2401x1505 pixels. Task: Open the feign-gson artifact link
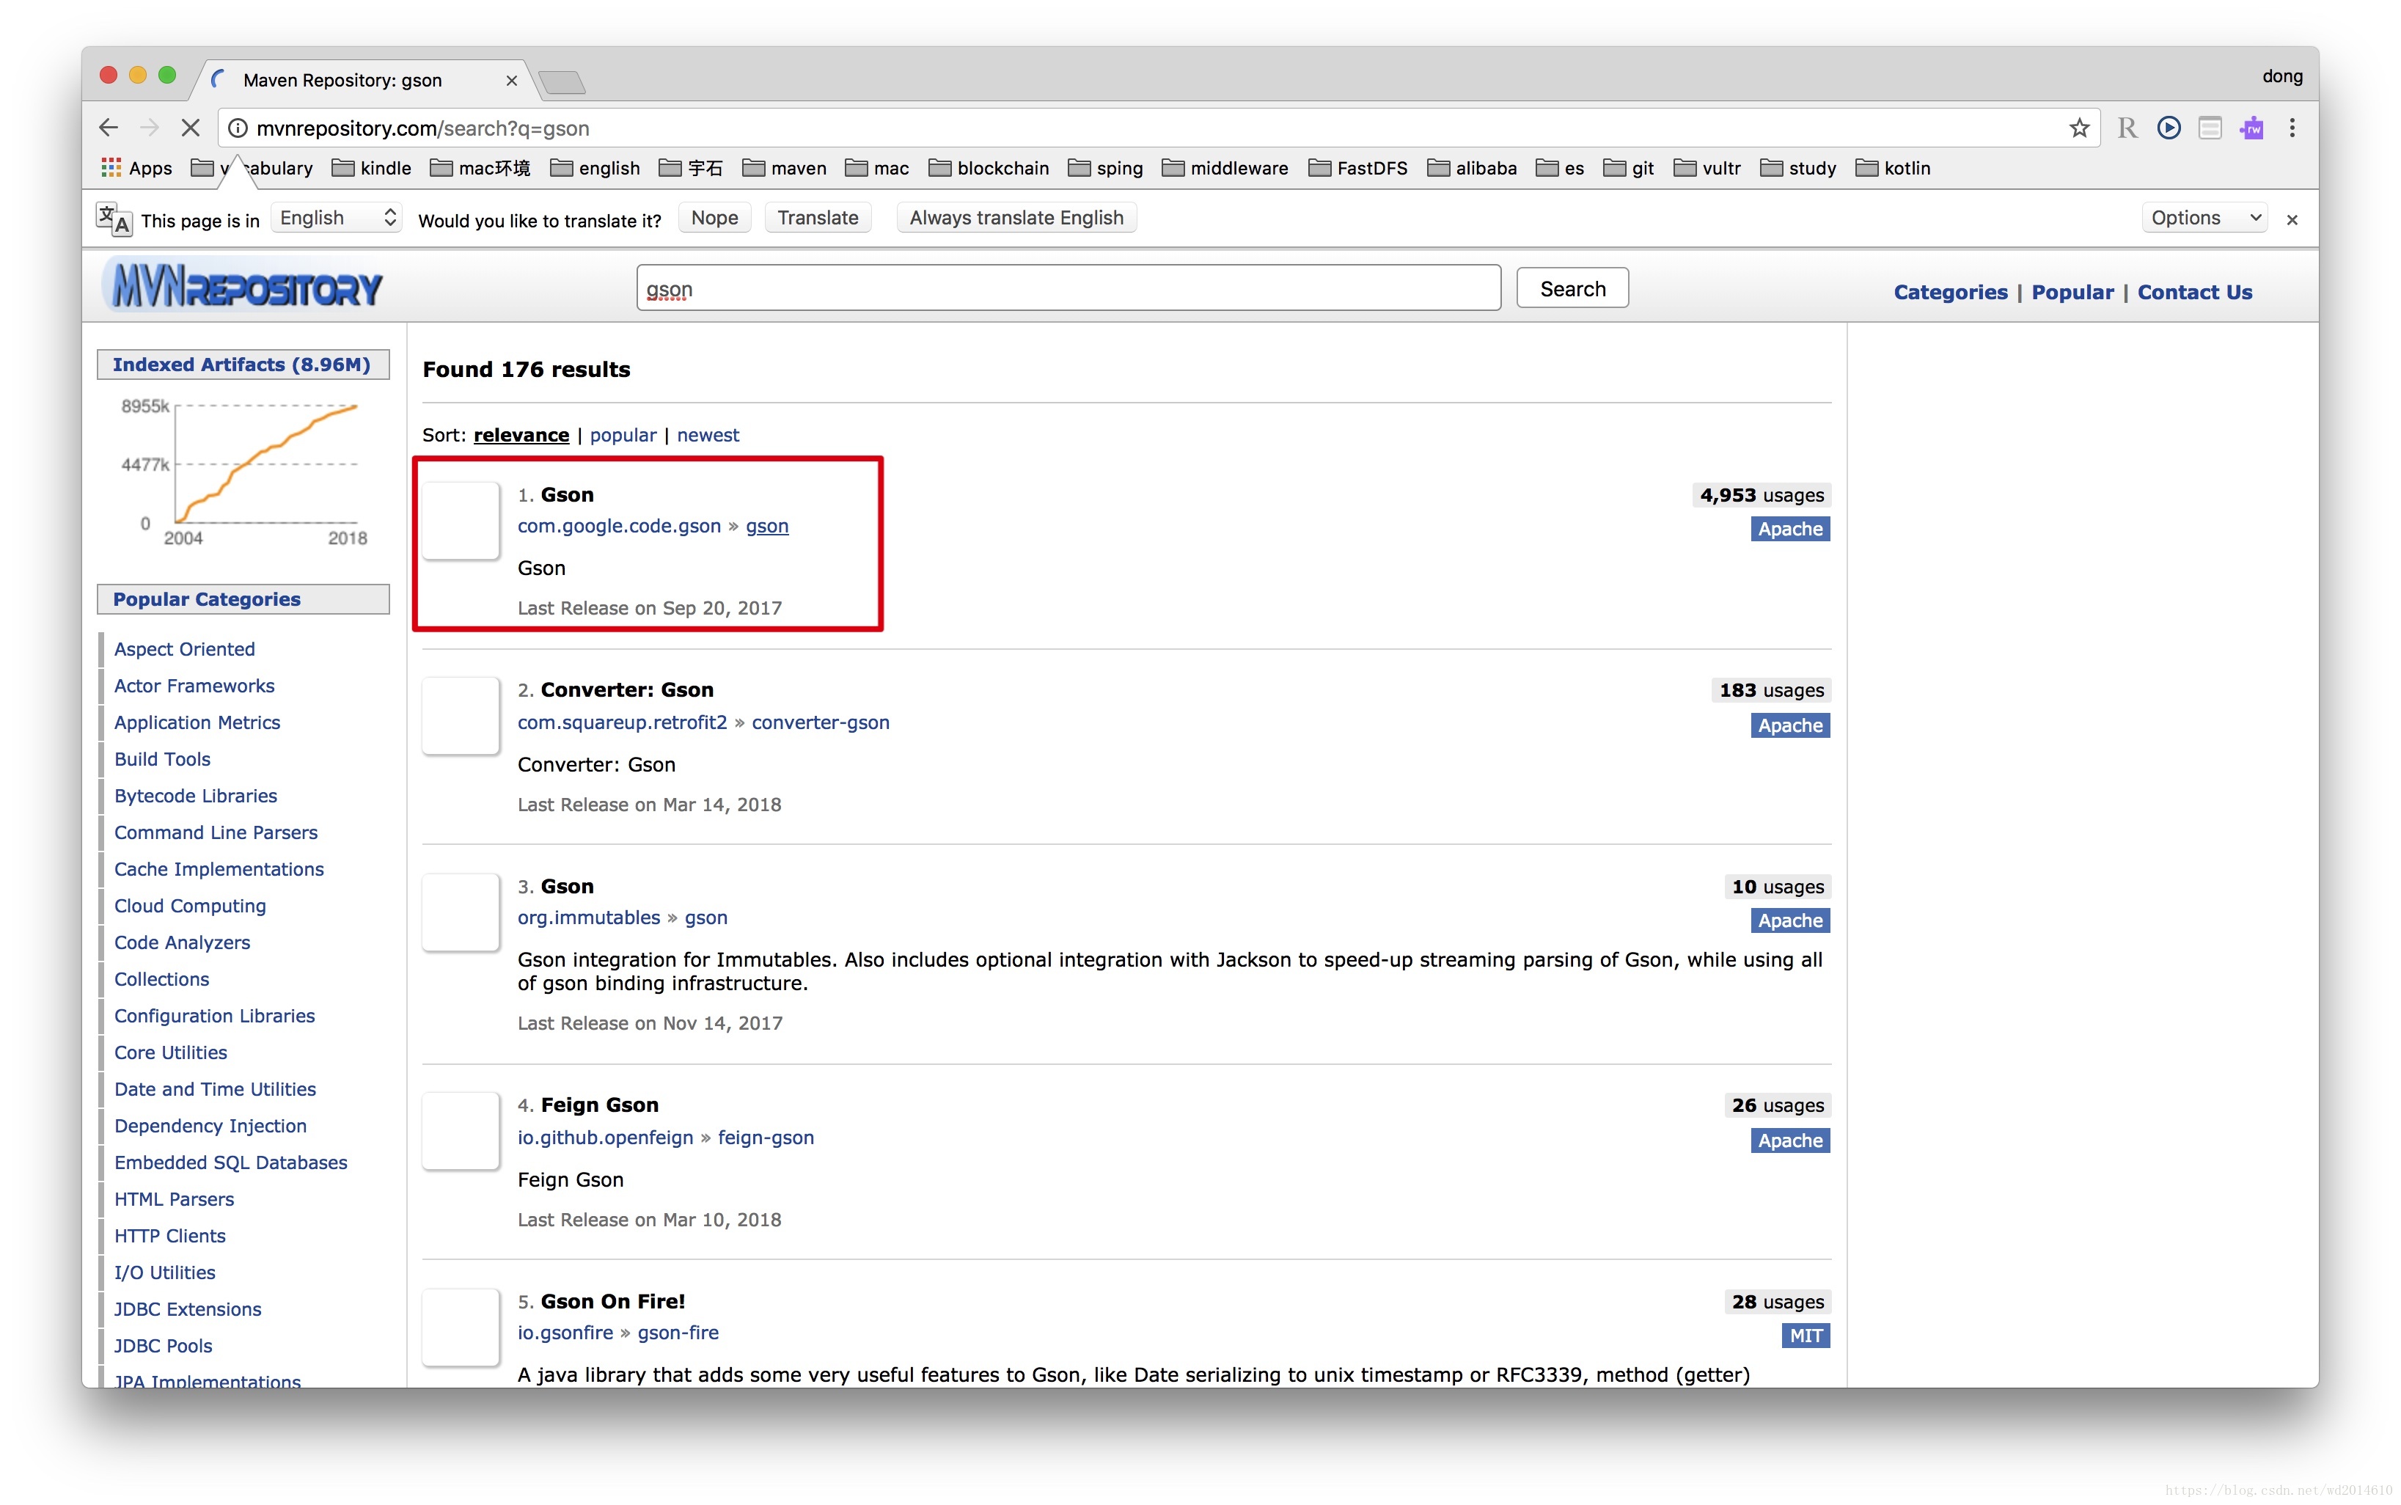pyautogui.click(x=766, y=1138)
